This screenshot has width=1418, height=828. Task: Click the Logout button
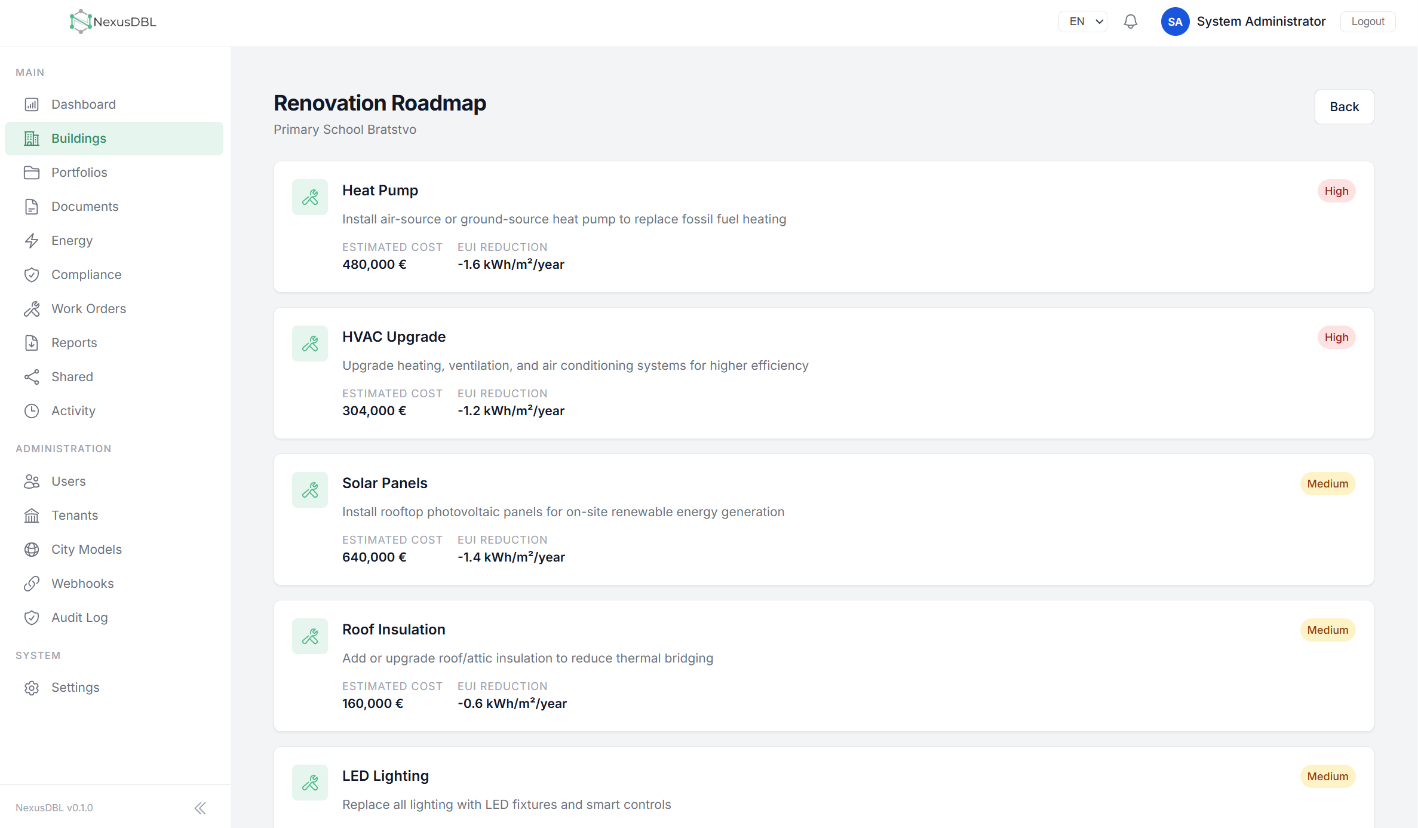point(1368,22)
